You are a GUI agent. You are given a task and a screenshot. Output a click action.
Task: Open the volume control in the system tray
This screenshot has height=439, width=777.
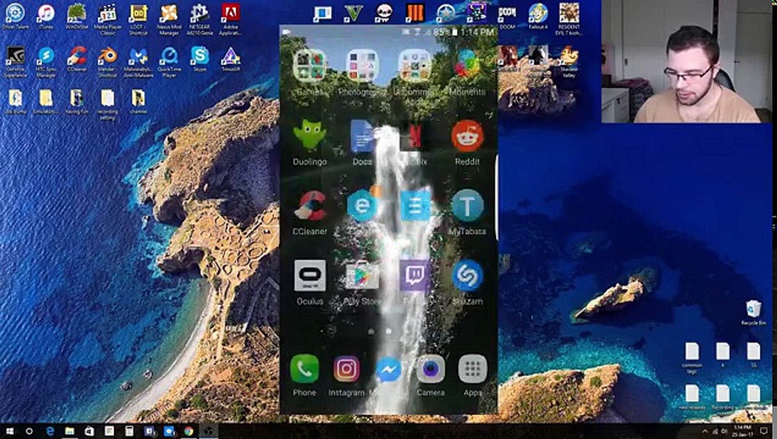(x=724, y=431)
